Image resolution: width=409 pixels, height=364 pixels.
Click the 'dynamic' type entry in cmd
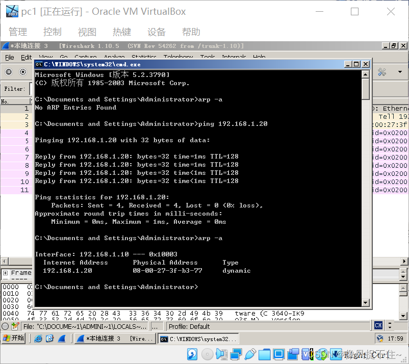click(236, 271)
